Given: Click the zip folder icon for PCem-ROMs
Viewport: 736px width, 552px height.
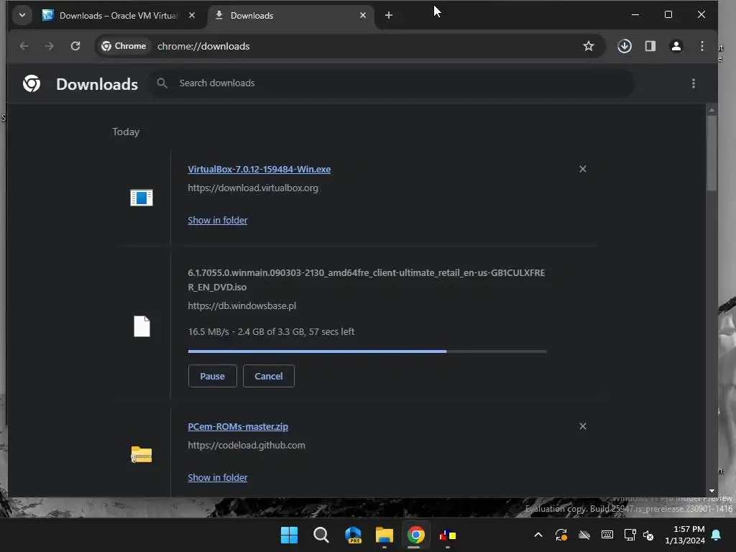Looking at the screenshot, I should 142,454.
